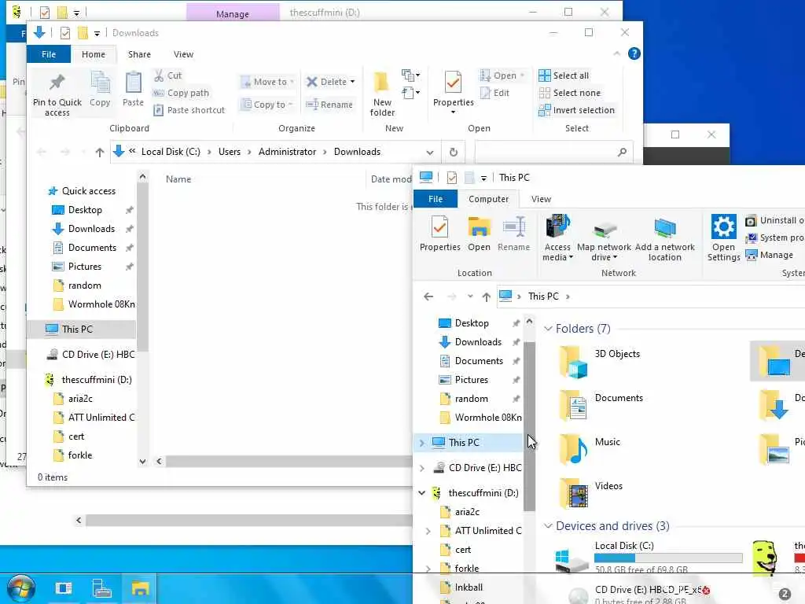Click Local Disk (C:) in breadcrumb
Image resolution: width=805 pixels, height=604 pixels.
[171, 152]
